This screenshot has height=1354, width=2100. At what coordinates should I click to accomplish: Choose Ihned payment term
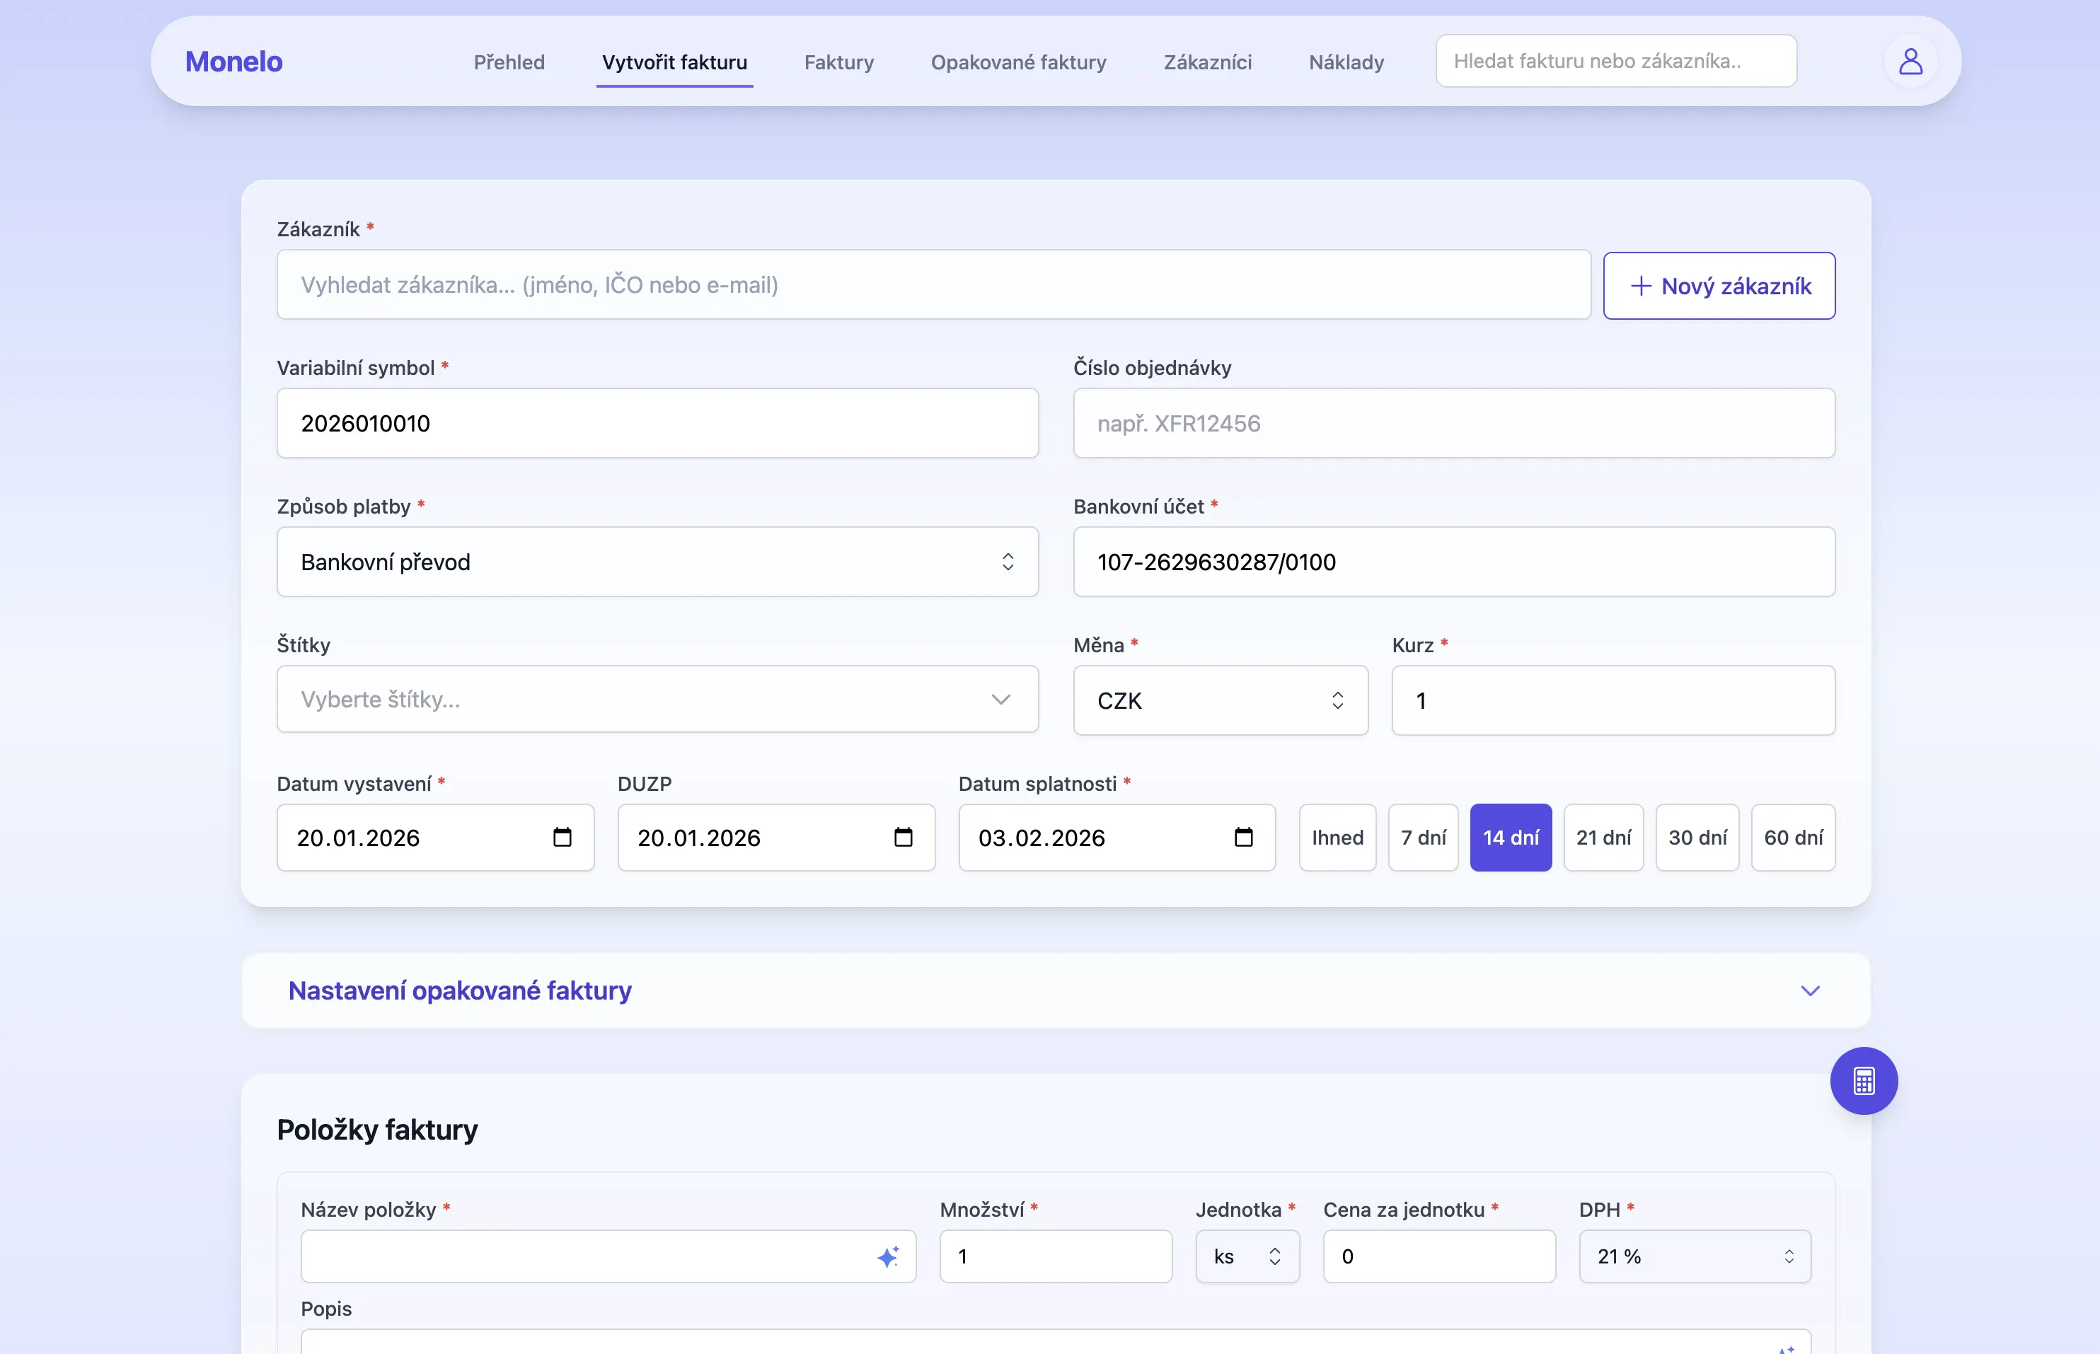point(1337,837)
